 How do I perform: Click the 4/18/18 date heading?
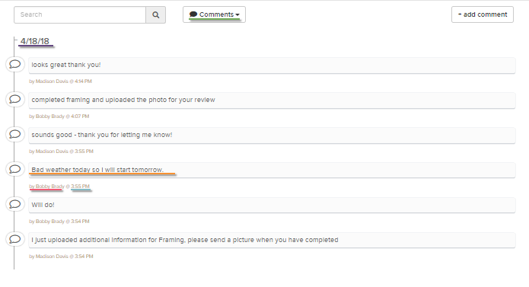pos(35,41)
